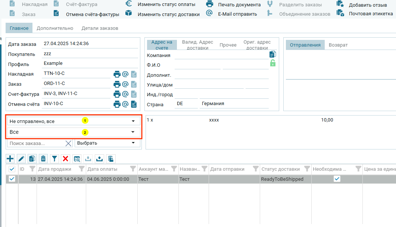Click the trash can delete icon
The width and height of the screenshot is (396, 227).
point(43,159)
